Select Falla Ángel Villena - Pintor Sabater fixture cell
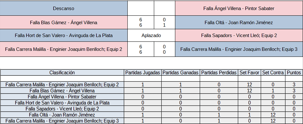 point(239,8)
